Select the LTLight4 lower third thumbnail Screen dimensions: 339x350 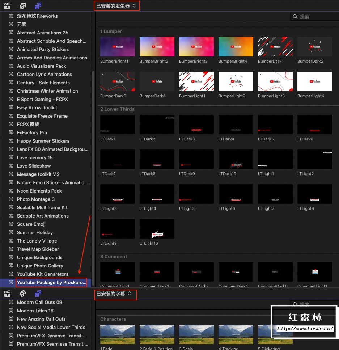(x=157, y=194)
